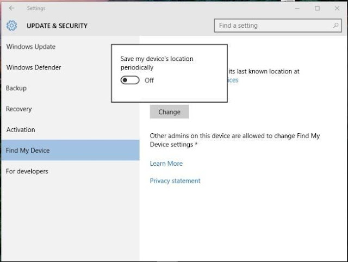Focus the Find a setting box
Screen dimensions: 348x262
[x=278, y=26]
